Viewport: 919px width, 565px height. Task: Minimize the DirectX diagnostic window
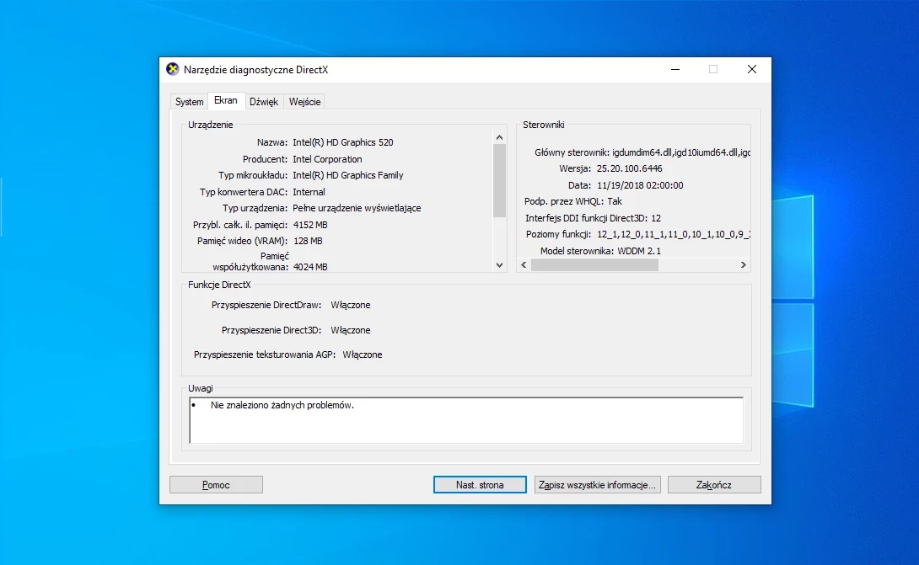click(x=675, y=69)
